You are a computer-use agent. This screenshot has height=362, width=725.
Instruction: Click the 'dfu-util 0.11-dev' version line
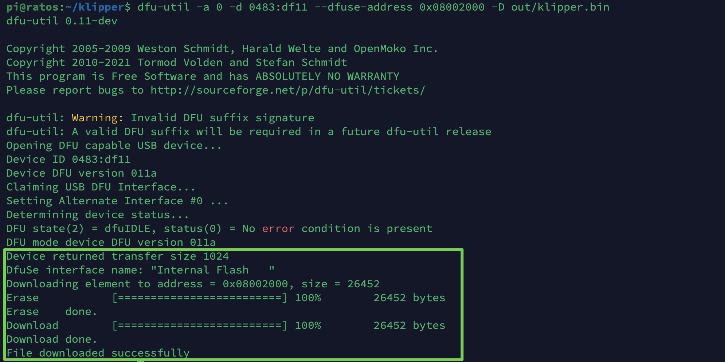tap(62, 21)
